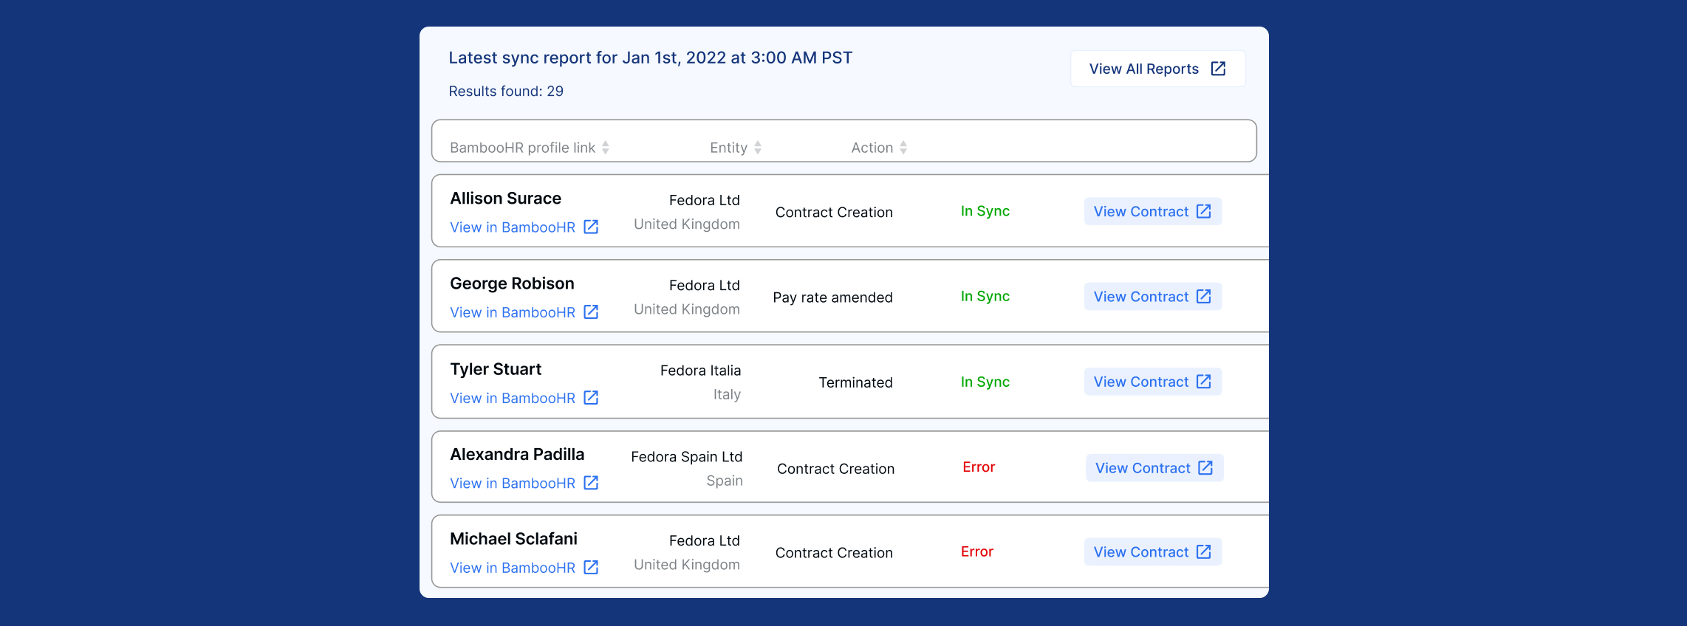Click external-link icon beside Tyler Stuart's BambooHR link

(x=591, y=398)
